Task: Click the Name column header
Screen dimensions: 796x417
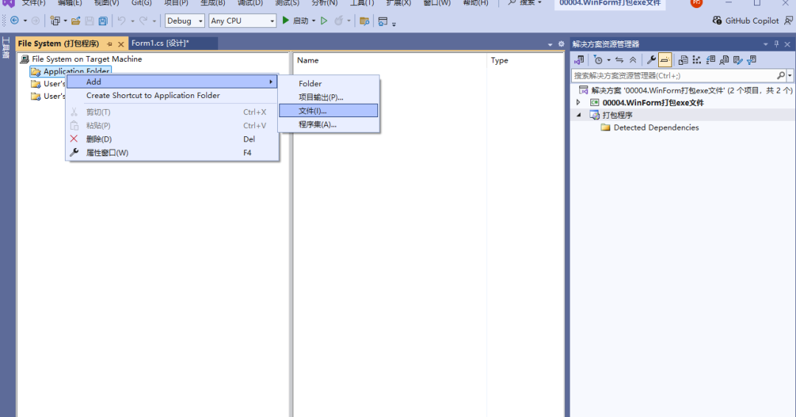Action: click(389, 60)
